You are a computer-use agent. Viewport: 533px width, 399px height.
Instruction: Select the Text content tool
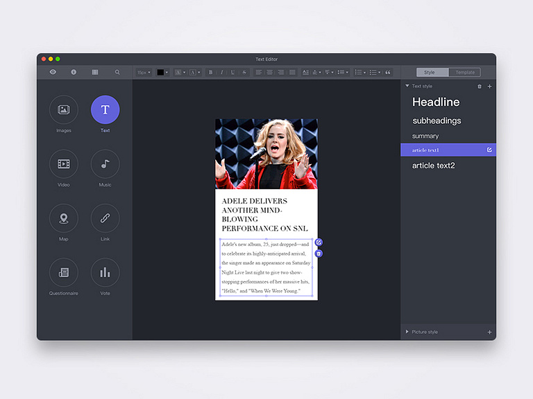105,109
